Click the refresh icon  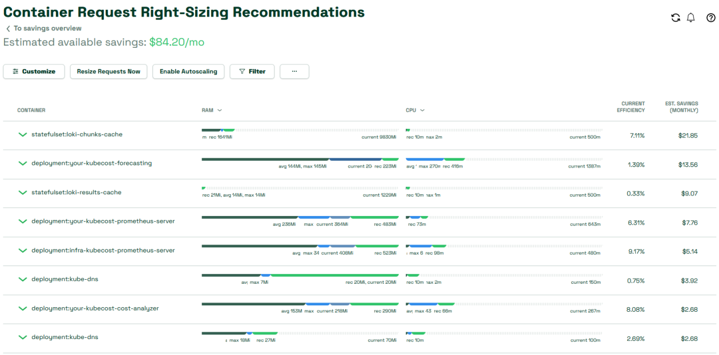click(x=675, y=18)
